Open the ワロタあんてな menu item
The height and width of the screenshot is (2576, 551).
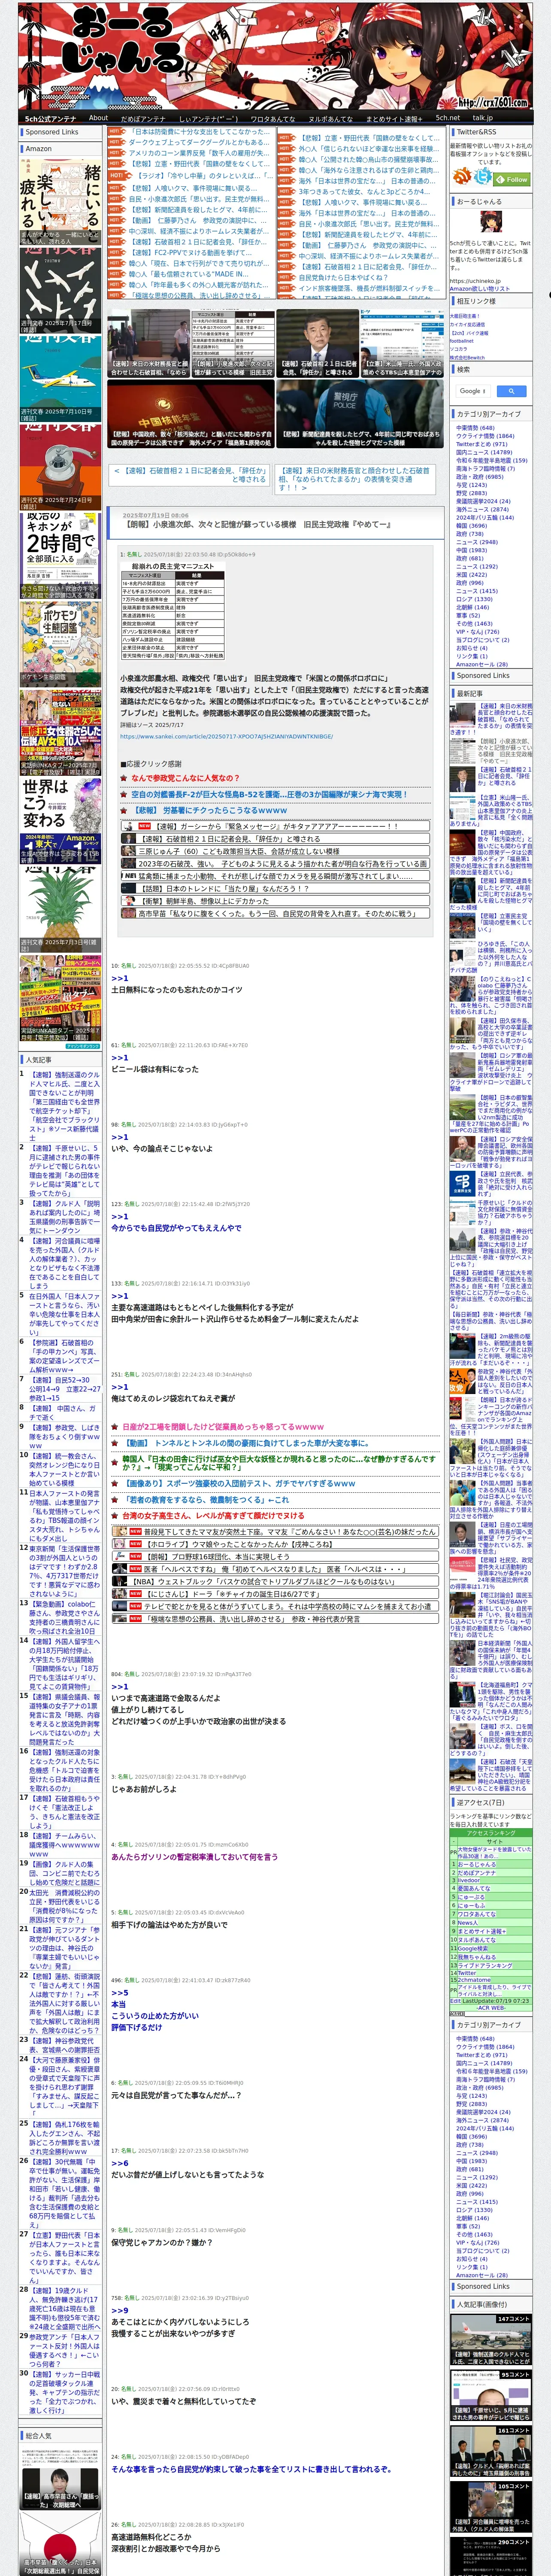click(272, 118)
